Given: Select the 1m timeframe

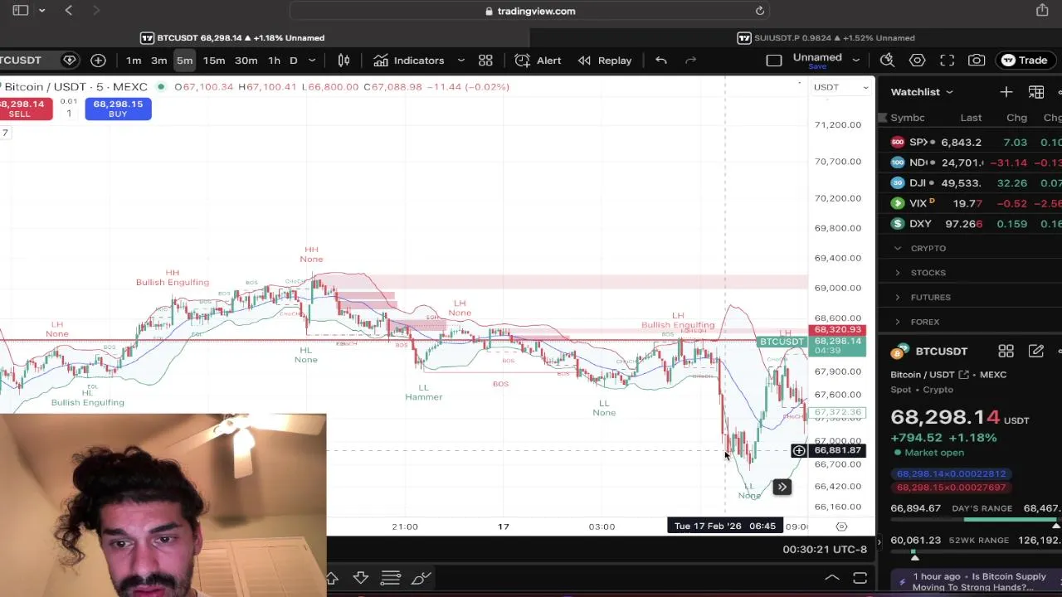Looking at the screenshot, I should [134, 60].
